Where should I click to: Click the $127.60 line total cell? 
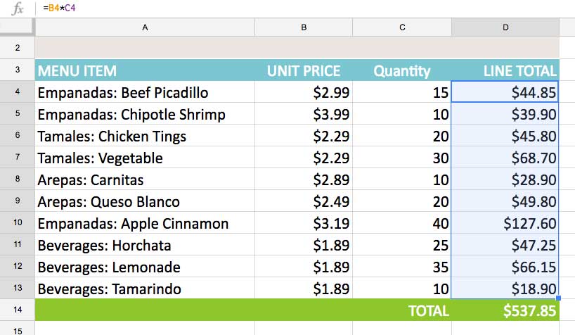505,224
